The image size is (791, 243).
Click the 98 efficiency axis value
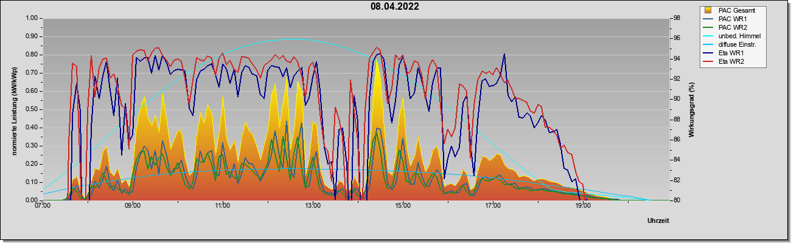[x=676, y=18]
